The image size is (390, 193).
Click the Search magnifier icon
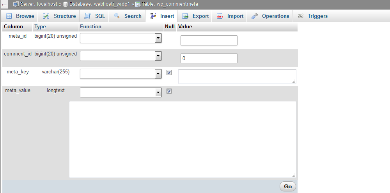click(x=117, y=16)
